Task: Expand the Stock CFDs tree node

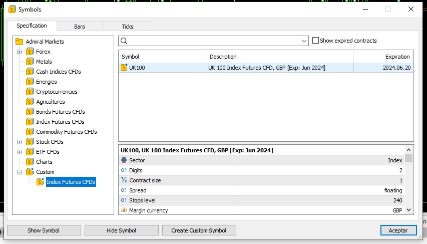Action: pos(20,142)
